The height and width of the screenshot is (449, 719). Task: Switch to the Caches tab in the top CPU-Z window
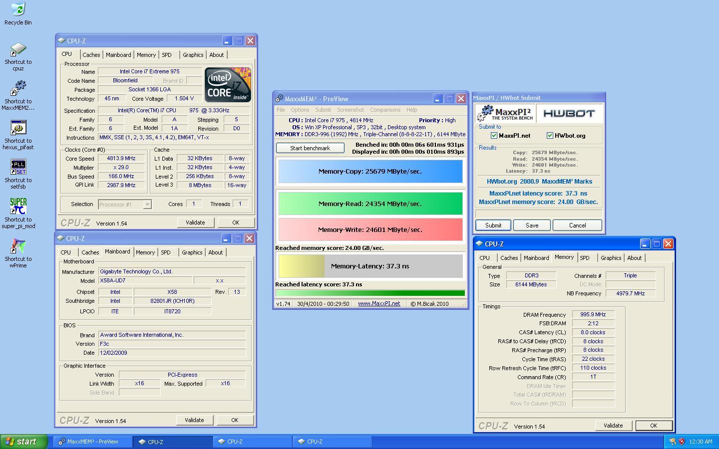[x=91, y=55]
